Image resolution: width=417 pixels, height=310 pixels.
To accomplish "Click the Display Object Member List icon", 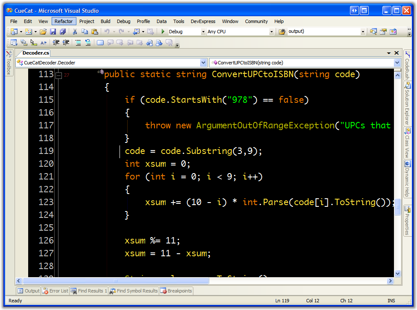I will coord(14,43).
